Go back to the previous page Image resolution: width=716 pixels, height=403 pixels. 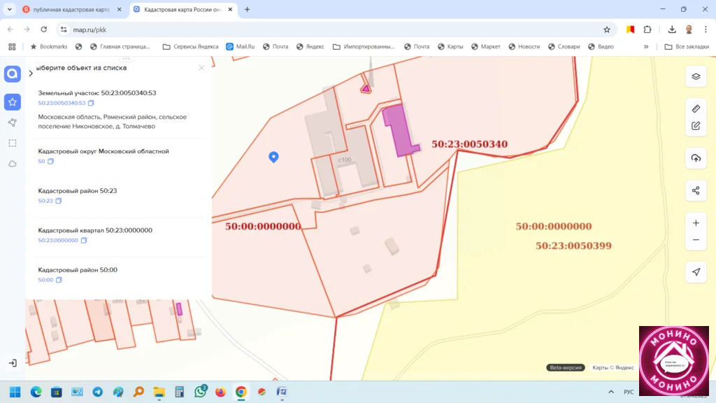[x=10, y=29]
